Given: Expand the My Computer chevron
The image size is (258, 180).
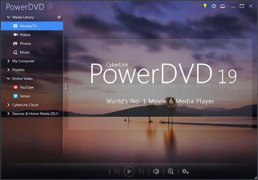Looking at the screenshot, I should pos(9,61).
